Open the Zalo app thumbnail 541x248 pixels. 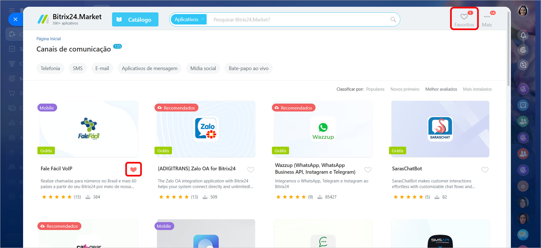point(206,129)
